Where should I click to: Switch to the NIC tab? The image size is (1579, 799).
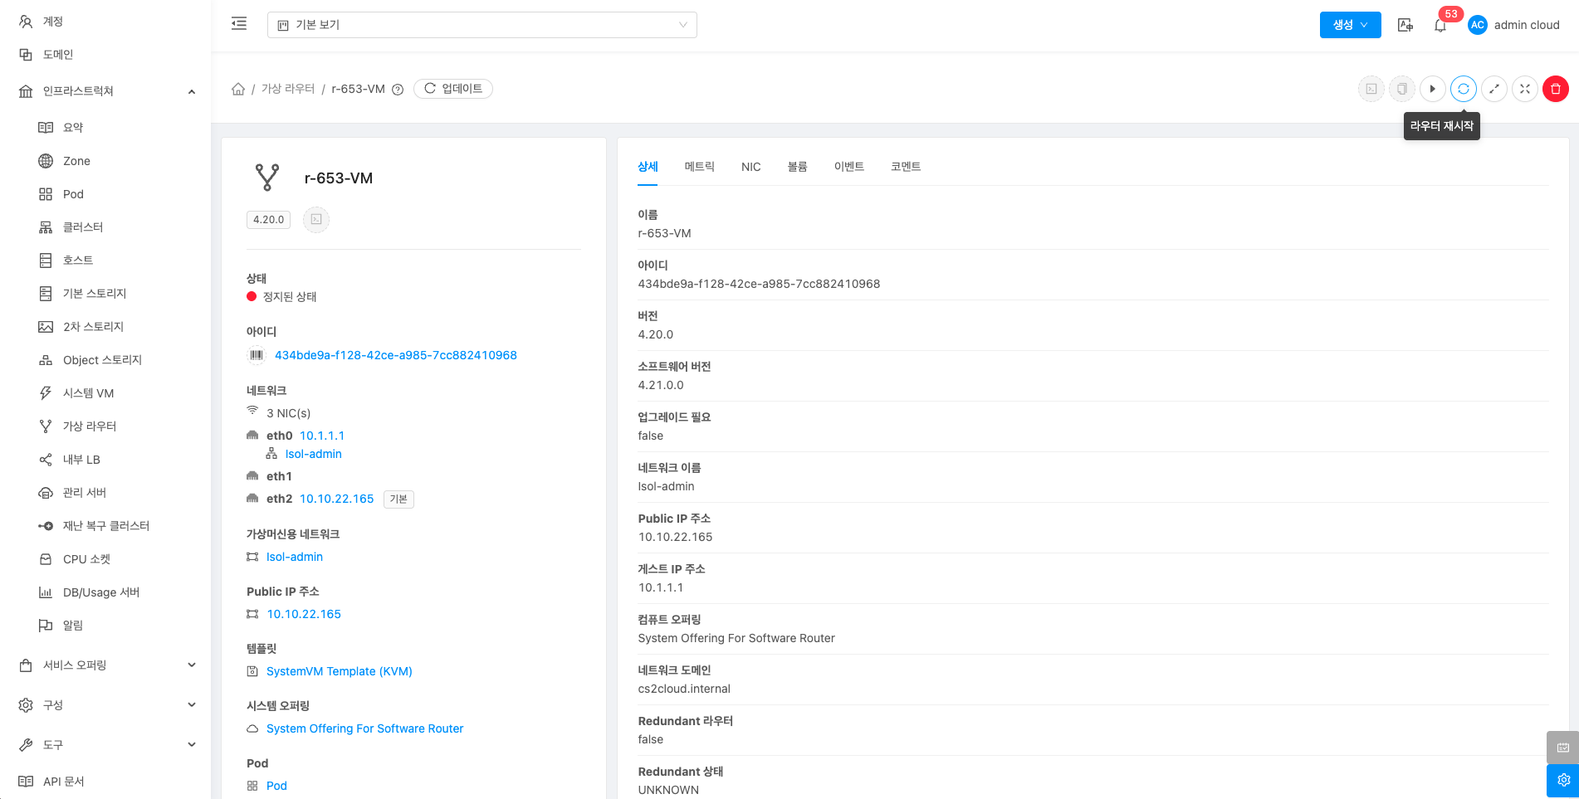(x=750, y=167)
